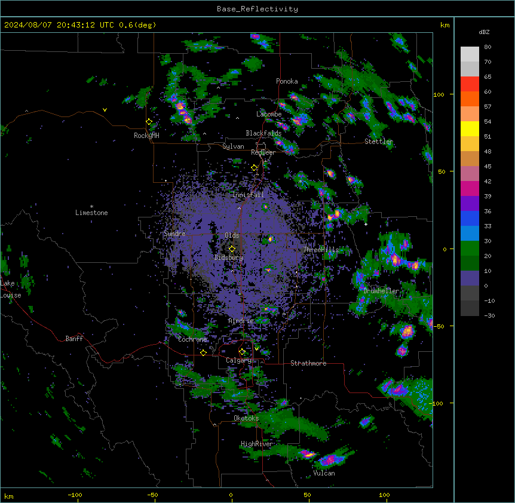Select the Lacombe label

coord(269,114)
